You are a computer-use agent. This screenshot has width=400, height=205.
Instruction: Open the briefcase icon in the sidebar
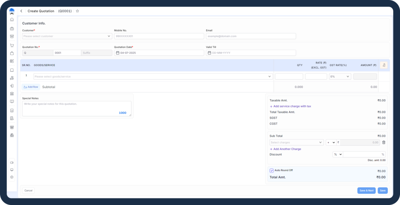[x=12, y=28]
